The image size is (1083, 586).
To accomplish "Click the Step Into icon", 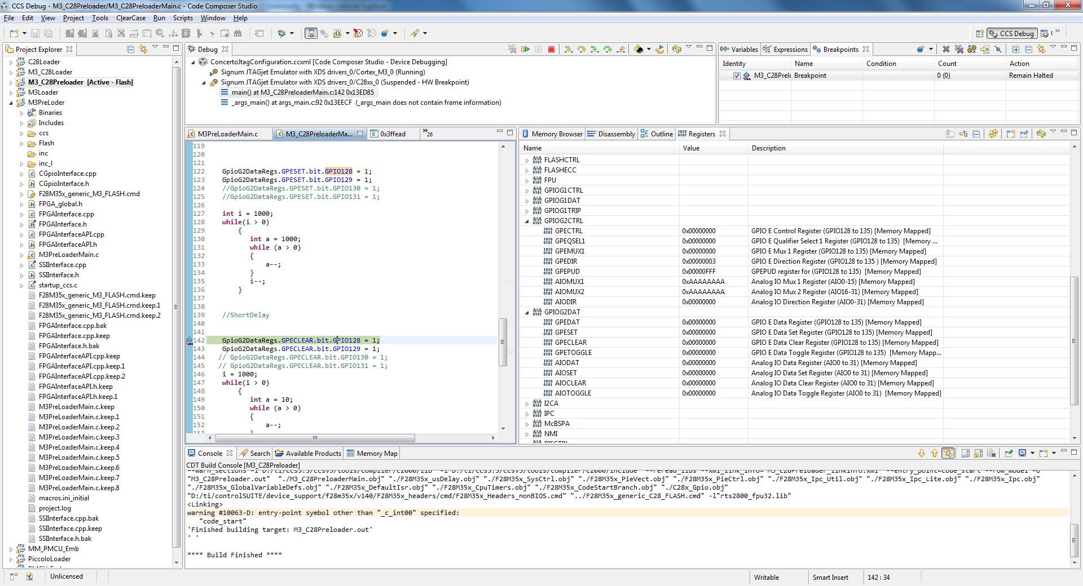I will (568, 50).
